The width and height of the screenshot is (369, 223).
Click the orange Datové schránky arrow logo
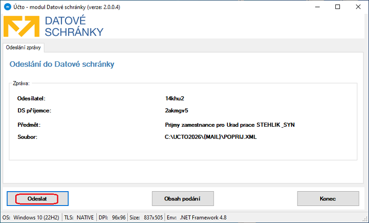tap(22, 27)
